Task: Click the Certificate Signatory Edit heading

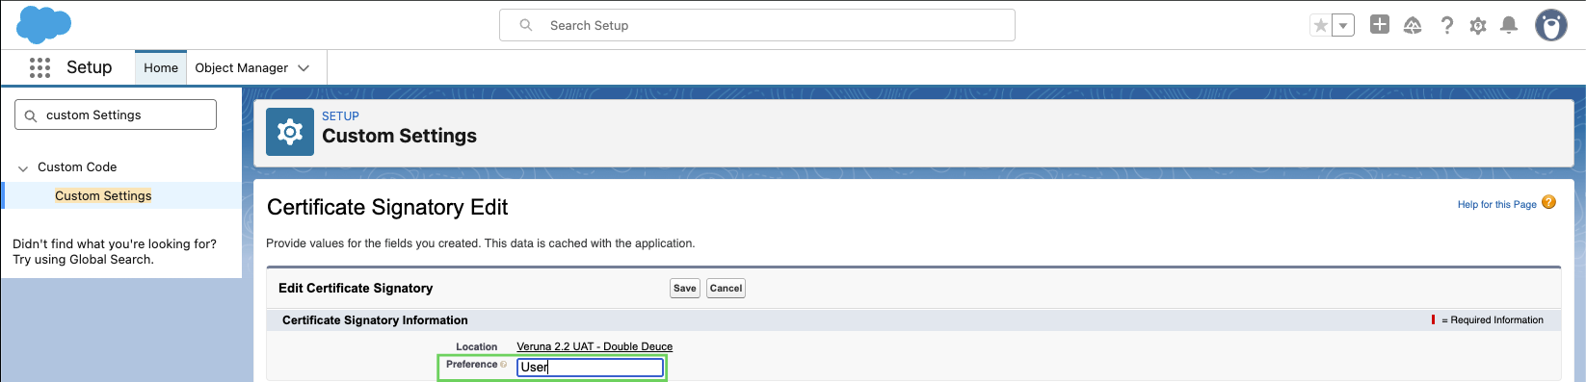Action: tap(387, 207)
